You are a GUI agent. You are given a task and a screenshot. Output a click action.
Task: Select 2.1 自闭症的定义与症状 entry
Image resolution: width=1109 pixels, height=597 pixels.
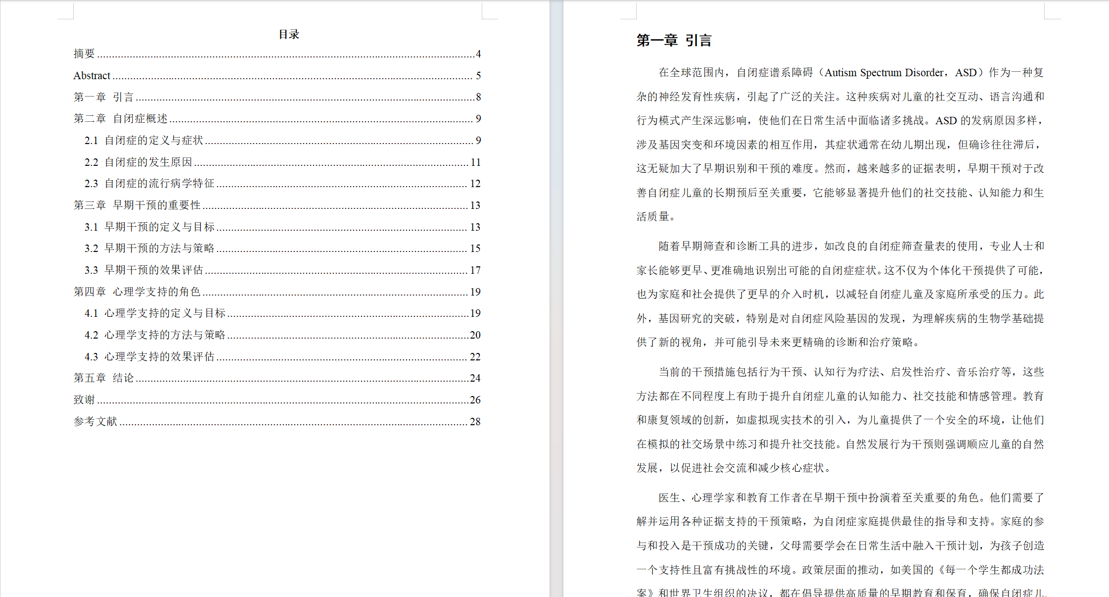click(143, 141)
